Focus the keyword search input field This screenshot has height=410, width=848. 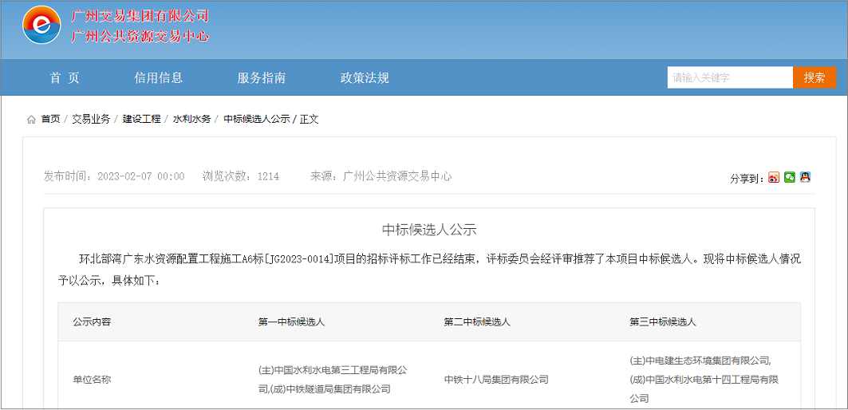tap(729, 77)
